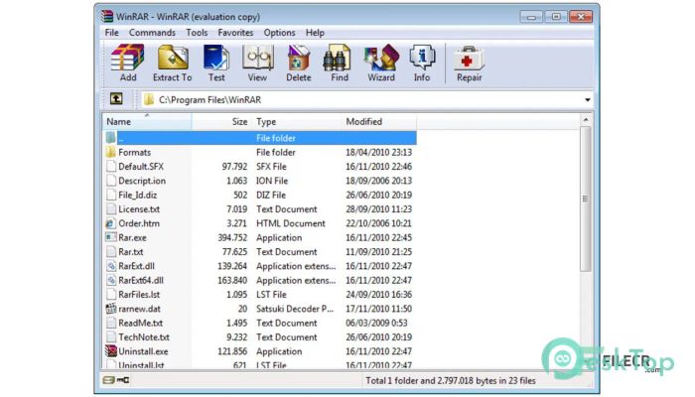
Task: Click the DIZ File type cell
Action: click(x=271, y=195)
